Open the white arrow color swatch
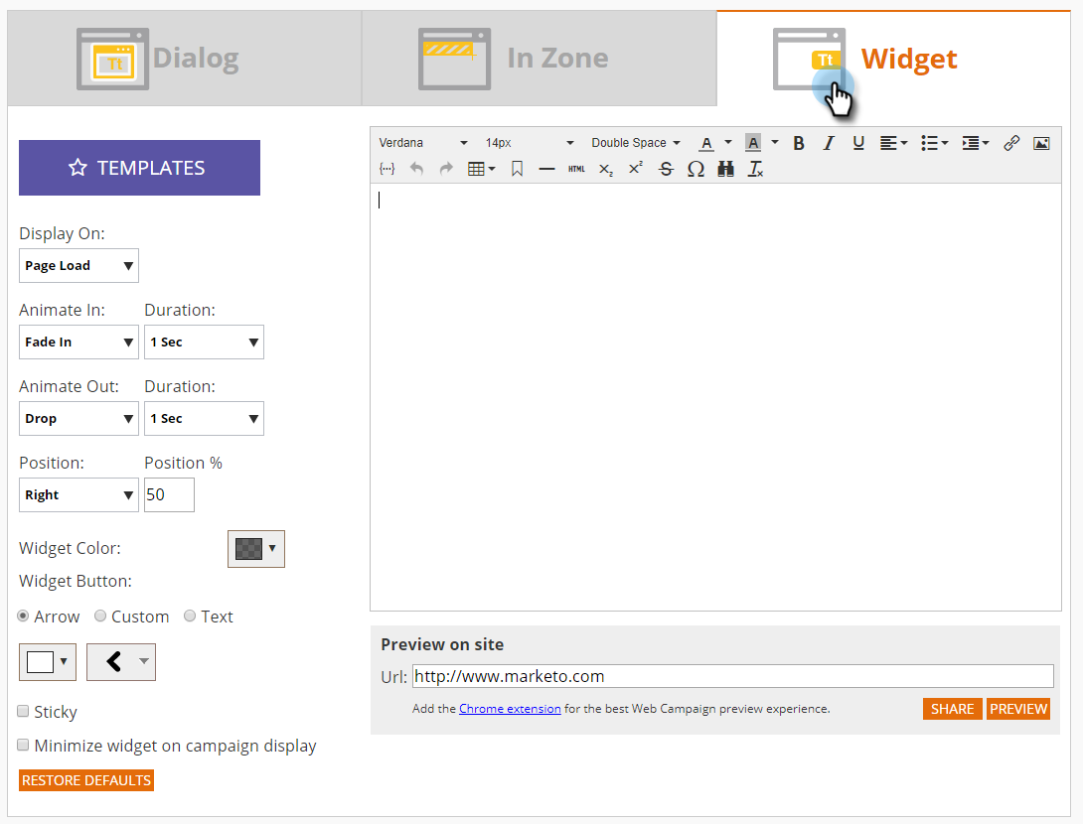The height and width of the screenshot is (824, 1083). (47, 662)
